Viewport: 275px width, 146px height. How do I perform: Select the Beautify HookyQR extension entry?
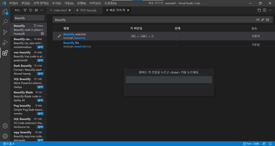click(x=29, y=30)
